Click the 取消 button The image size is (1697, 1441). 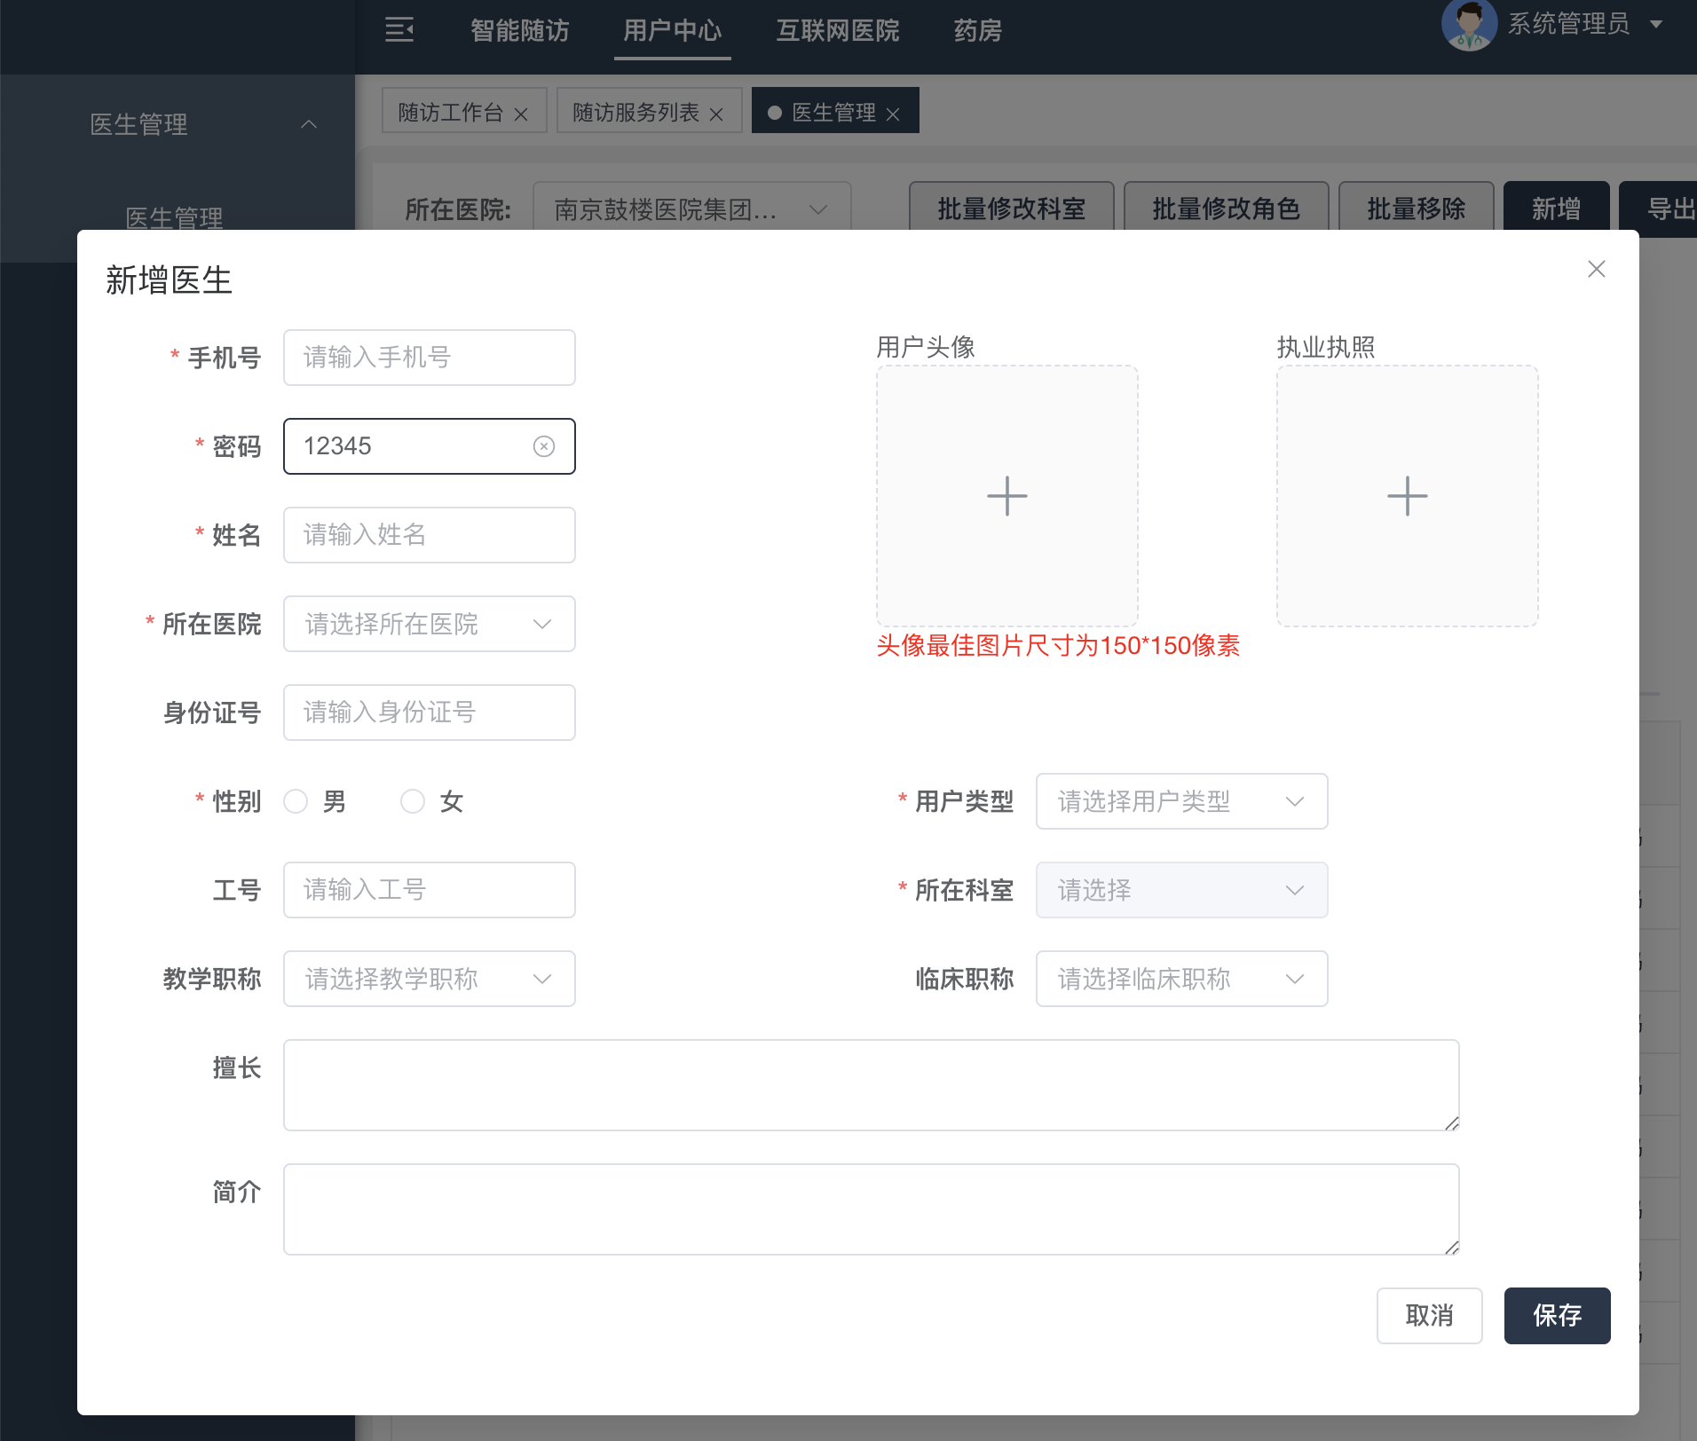point(1429,1316)
